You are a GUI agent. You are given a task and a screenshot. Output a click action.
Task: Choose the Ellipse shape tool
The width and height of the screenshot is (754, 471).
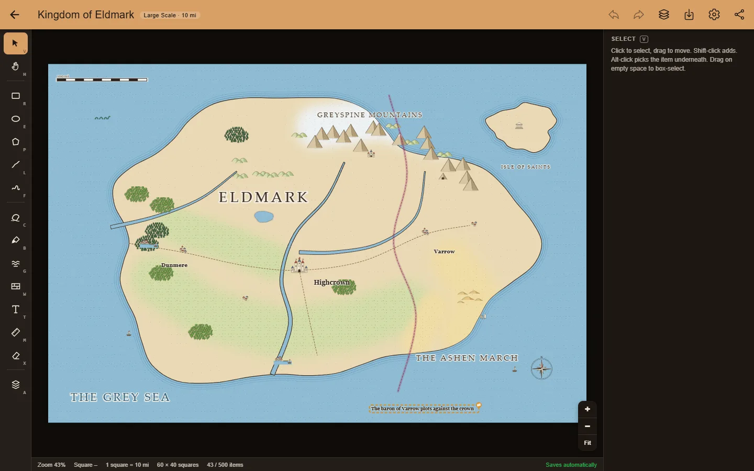tap(16, 119)
